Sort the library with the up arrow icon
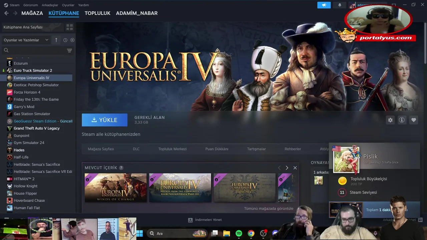This screenshot has width=427, height=240. [56, 40]
